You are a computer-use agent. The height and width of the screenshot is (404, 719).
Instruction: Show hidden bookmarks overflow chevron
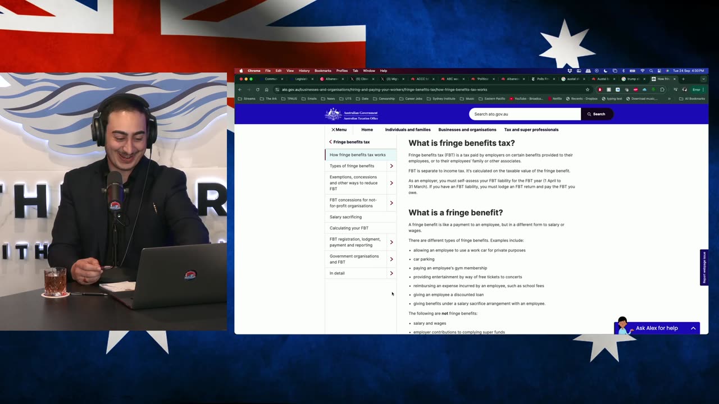tap(669, 99)
